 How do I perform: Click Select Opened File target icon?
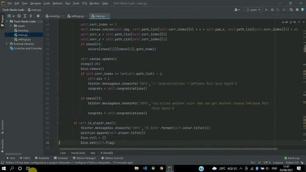[x=19, y=16]
